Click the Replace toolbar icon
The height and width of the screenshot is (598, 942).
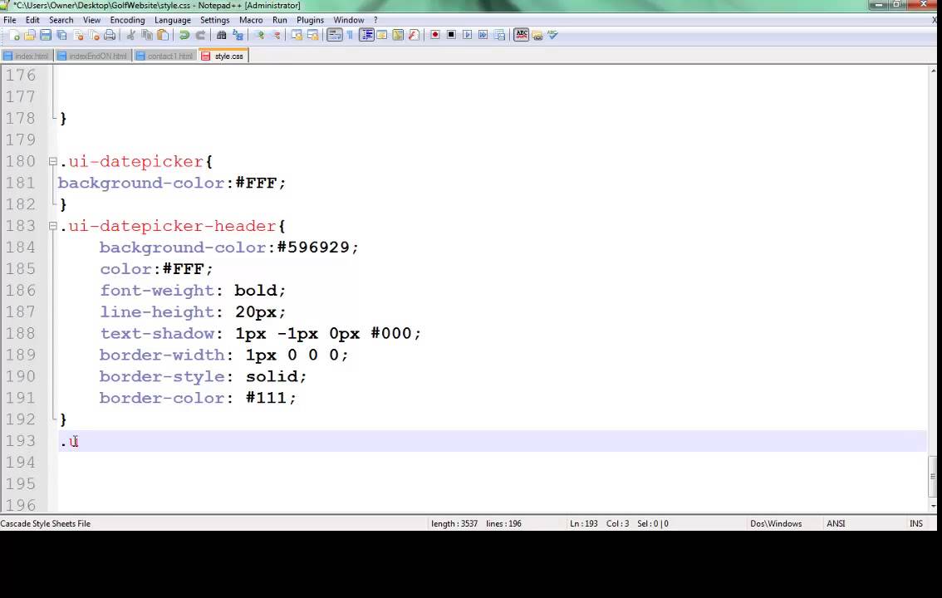point(238,36)
